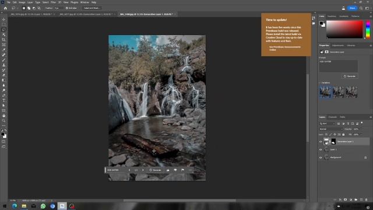The height and width of the screenshot is (210, 373).
Task: Select the Move tool
Action: [x=3, y=19]
